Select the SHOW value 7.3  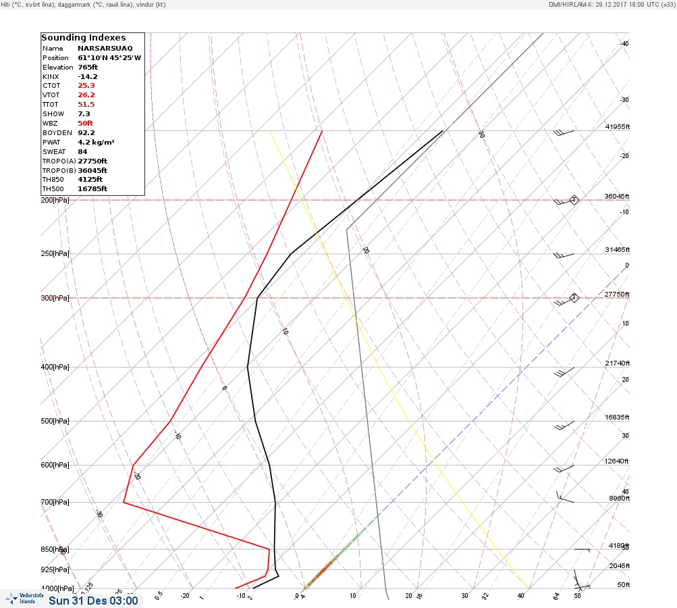click(84, 114)
